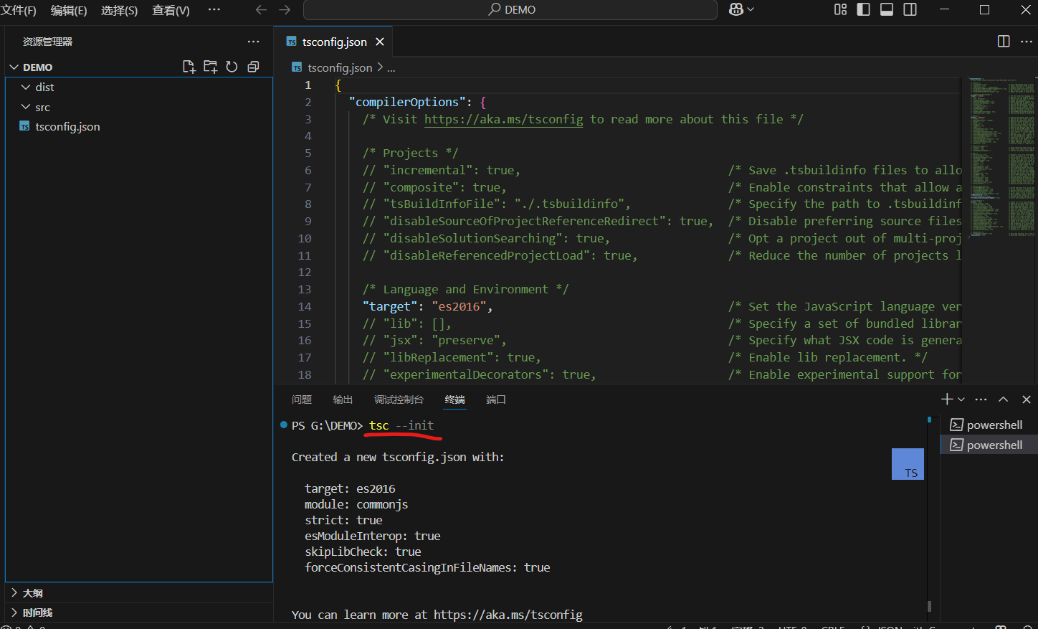
Task: Open the Customize Layout control
Action: (x=839, y=9)
